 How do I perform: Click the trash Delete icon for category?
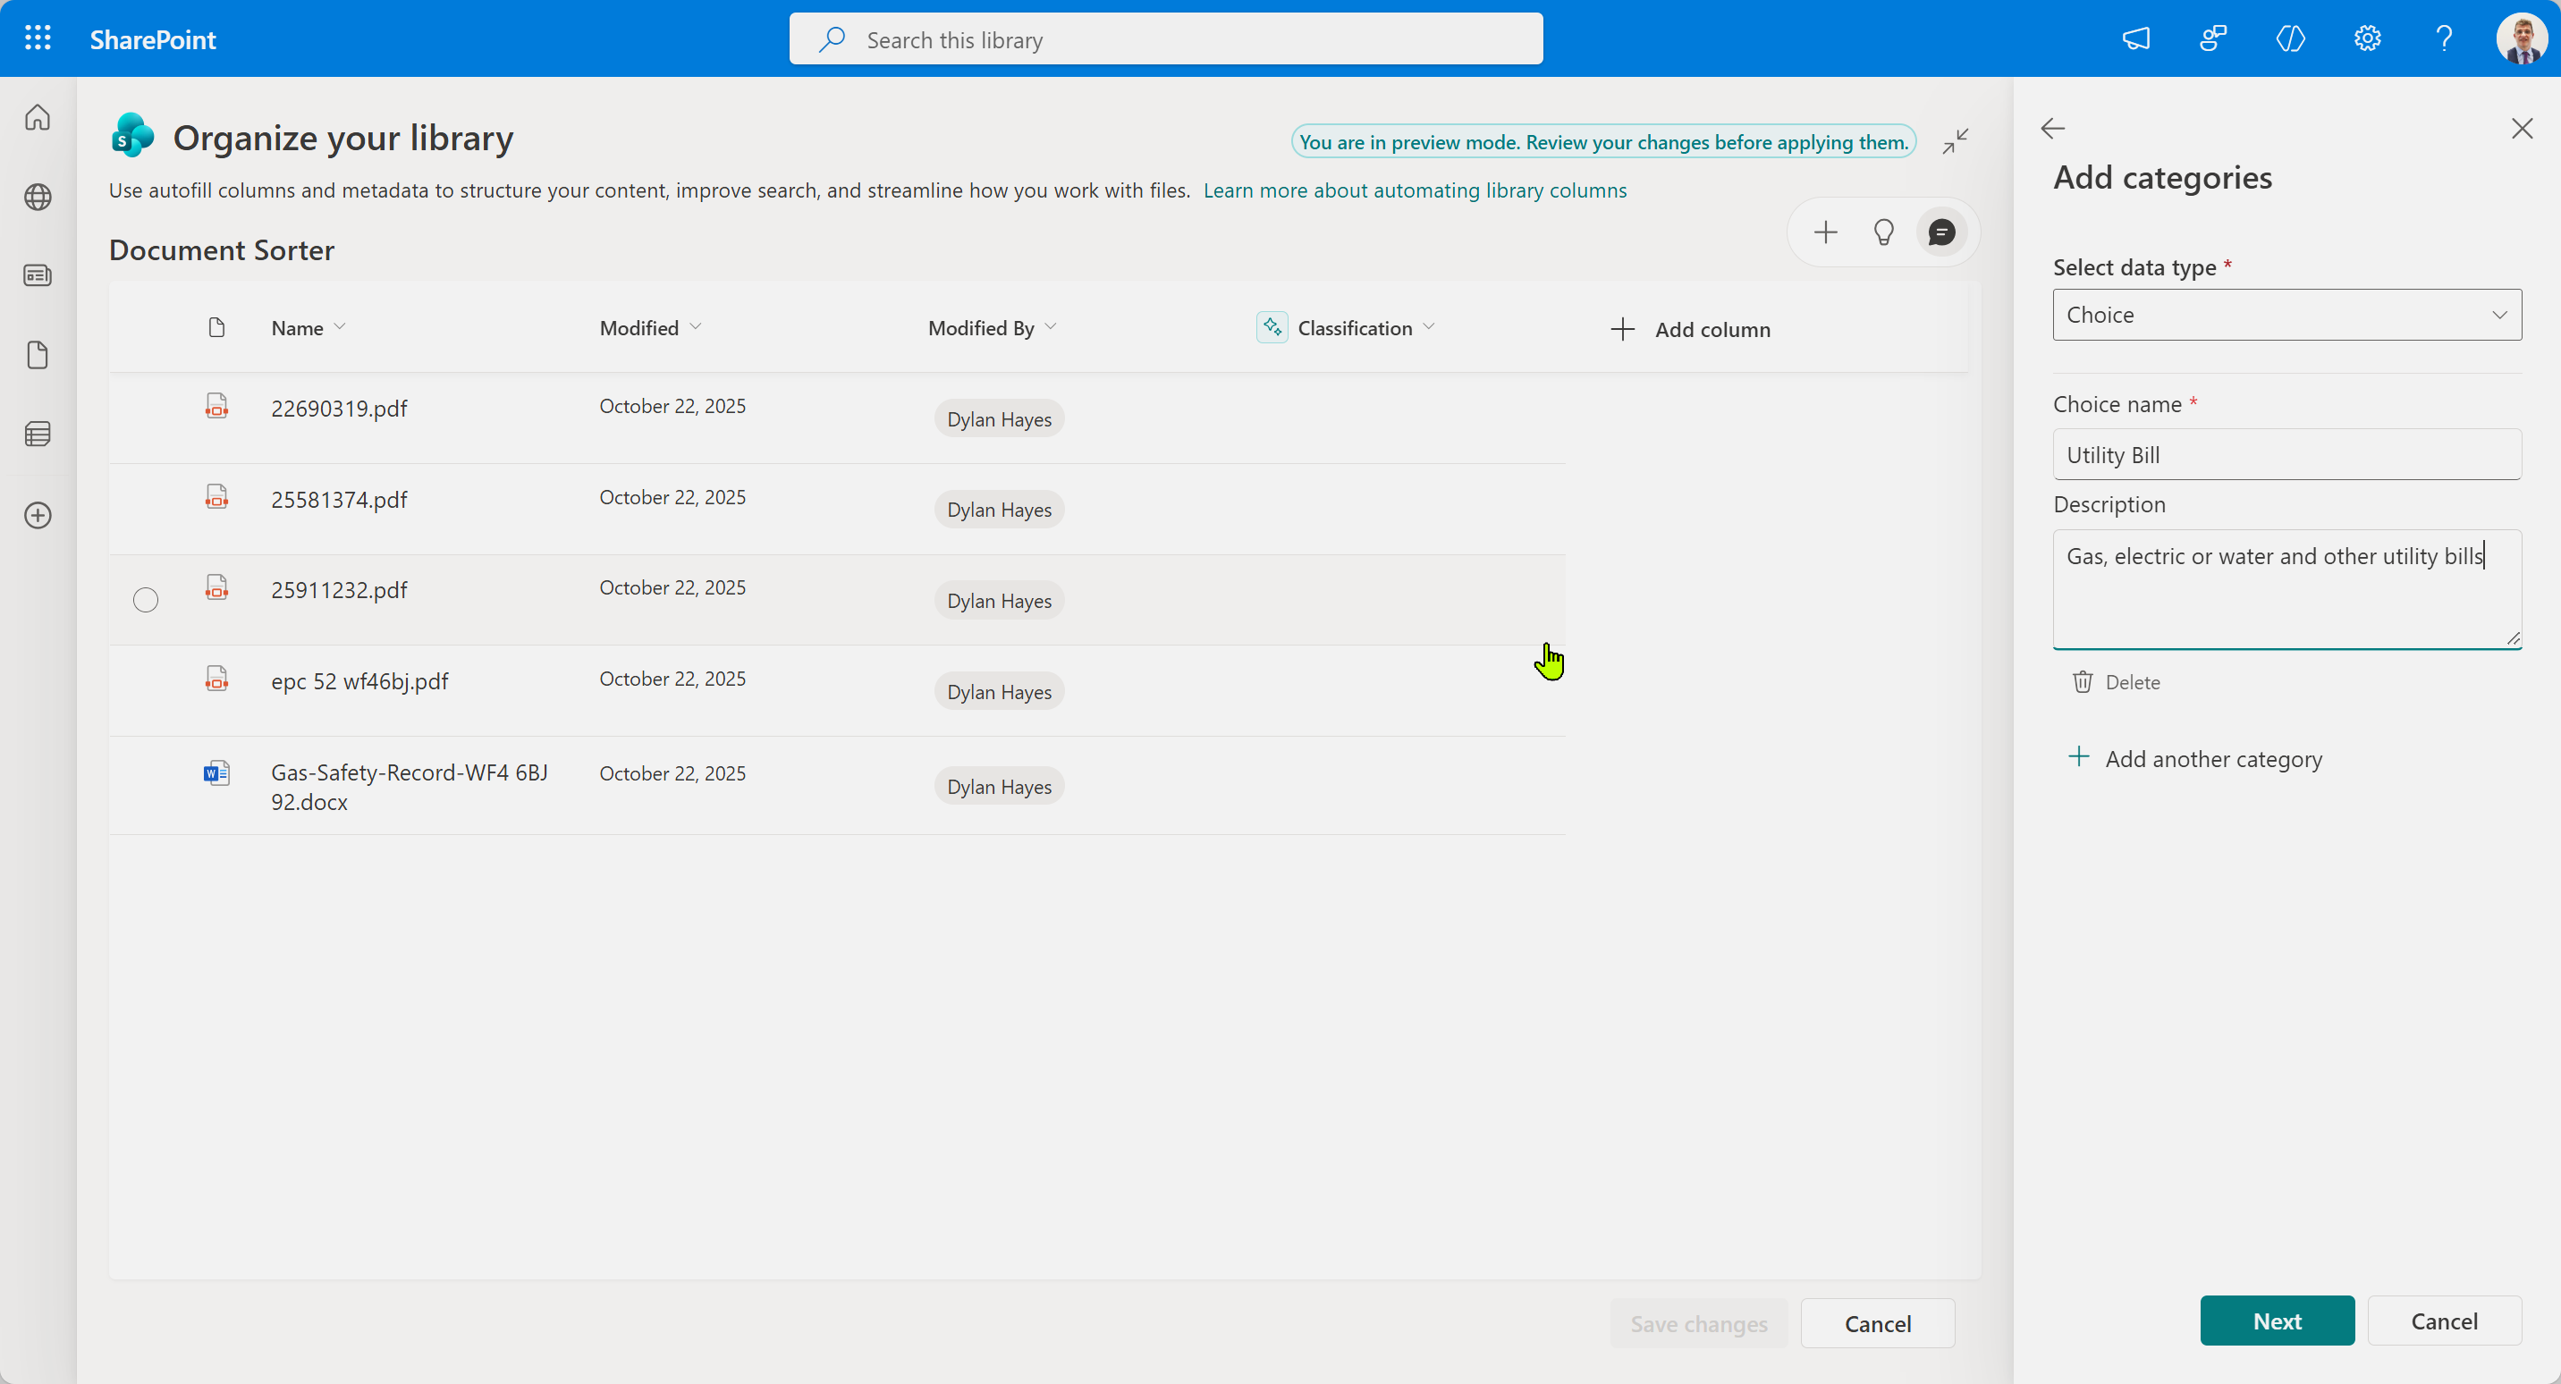point(2082,682)
